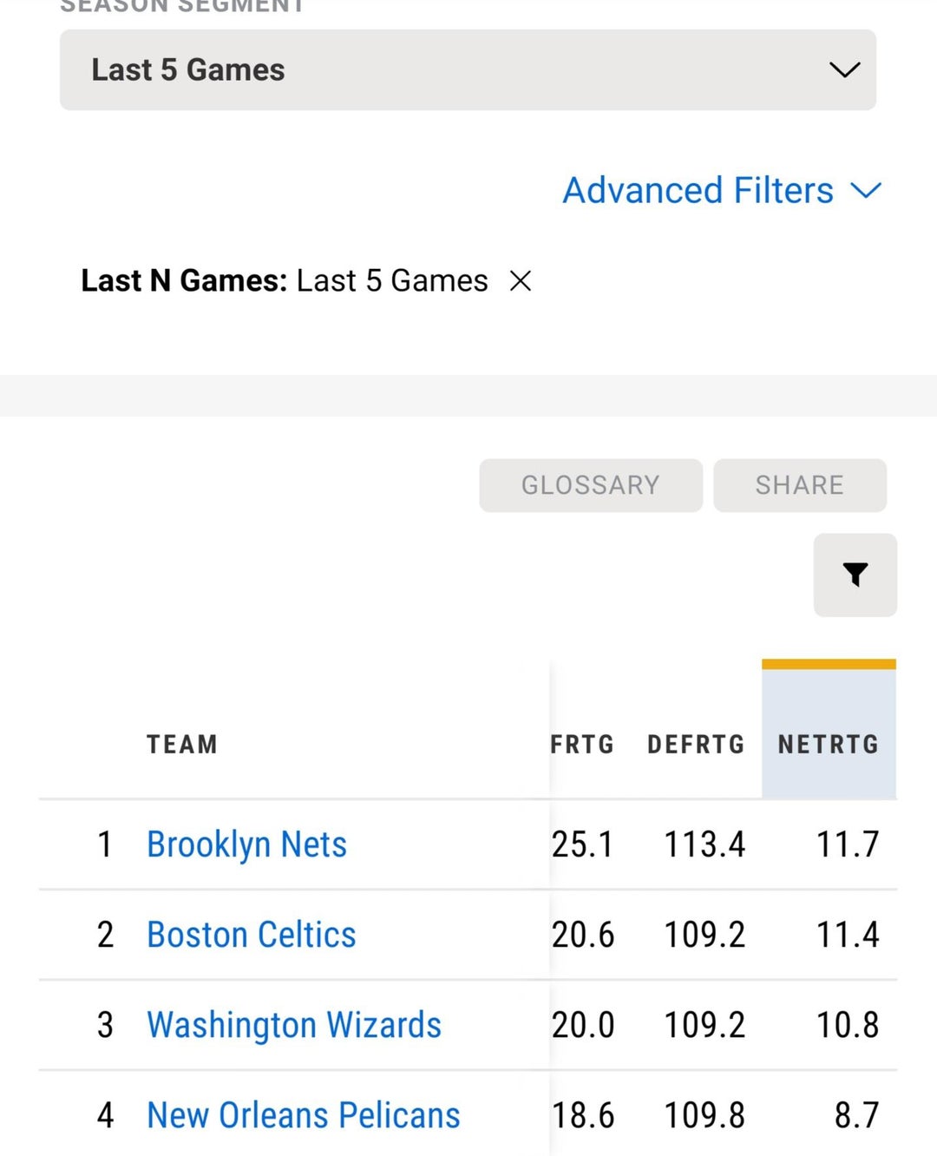Sort by the partially hidden OFFRTG column
This screenshot has width=937, height=1156.
[582, 745]
